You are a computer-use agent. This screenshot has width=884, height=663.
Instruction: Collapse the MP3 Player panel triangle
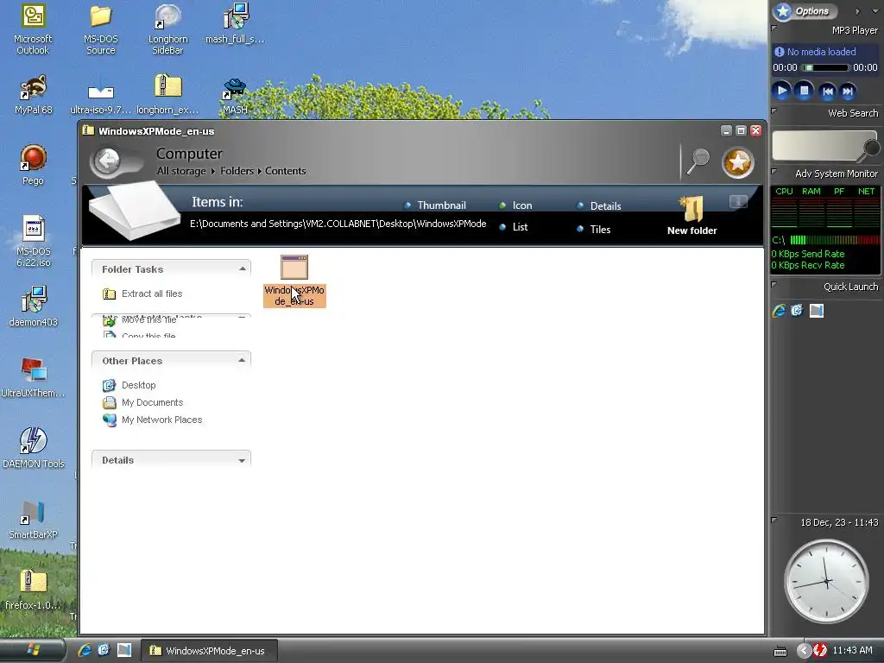pos(774,27)
